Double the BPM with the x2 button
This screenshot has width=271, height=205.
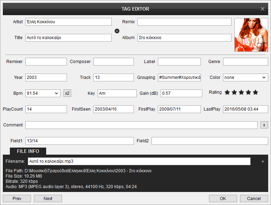pos(67,93)
